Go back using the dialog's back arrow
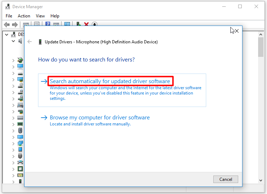Screen dimensions: 267x194 [30, 42]
